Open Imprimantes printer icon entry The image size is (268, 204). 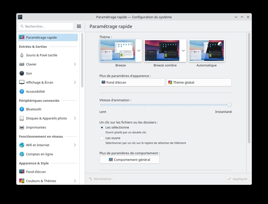pyautogui.click(x=22, y=127)
